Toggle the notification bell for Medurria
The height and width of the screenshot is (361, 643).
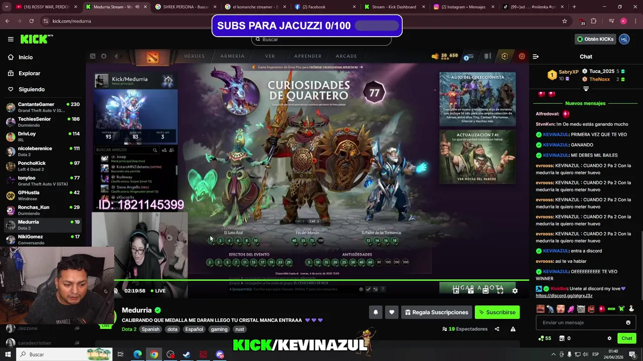(375, 312)
